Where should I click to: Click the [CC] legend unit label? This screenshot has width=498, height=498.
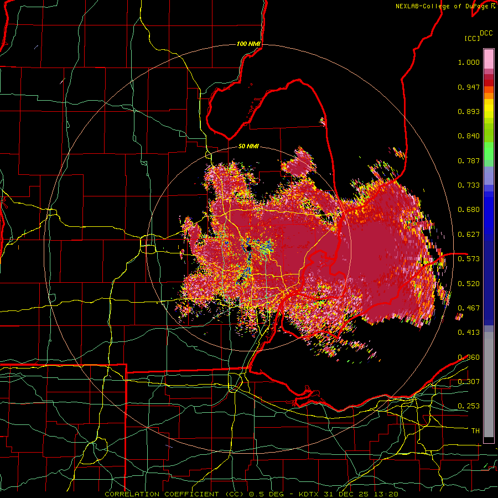pos(472,38)
